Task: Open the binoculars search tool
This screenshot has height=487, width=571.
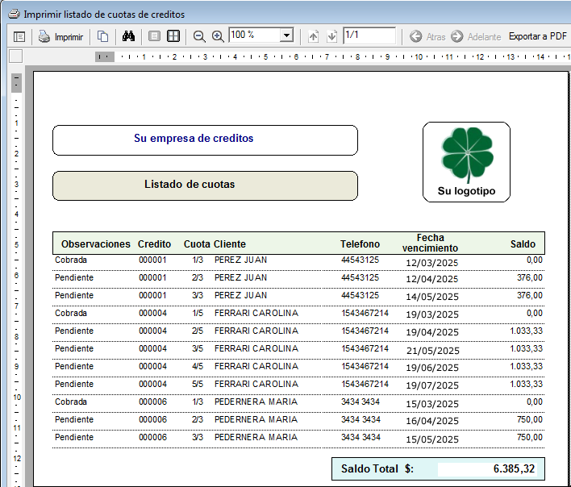Action: 128,36
